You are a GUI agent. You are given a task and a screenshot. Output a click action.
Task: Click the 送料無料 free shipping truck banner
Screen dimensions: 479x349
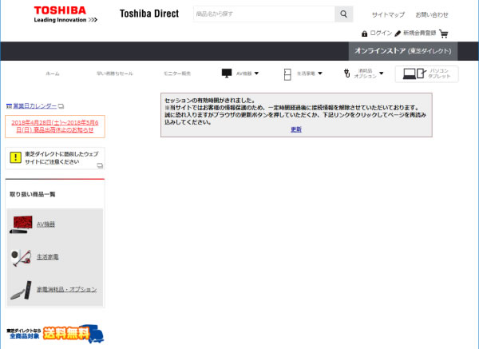tap(55, 333)
